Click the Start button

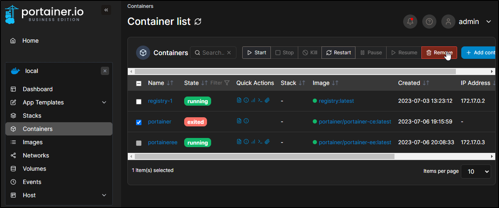(x=256, y=53)
